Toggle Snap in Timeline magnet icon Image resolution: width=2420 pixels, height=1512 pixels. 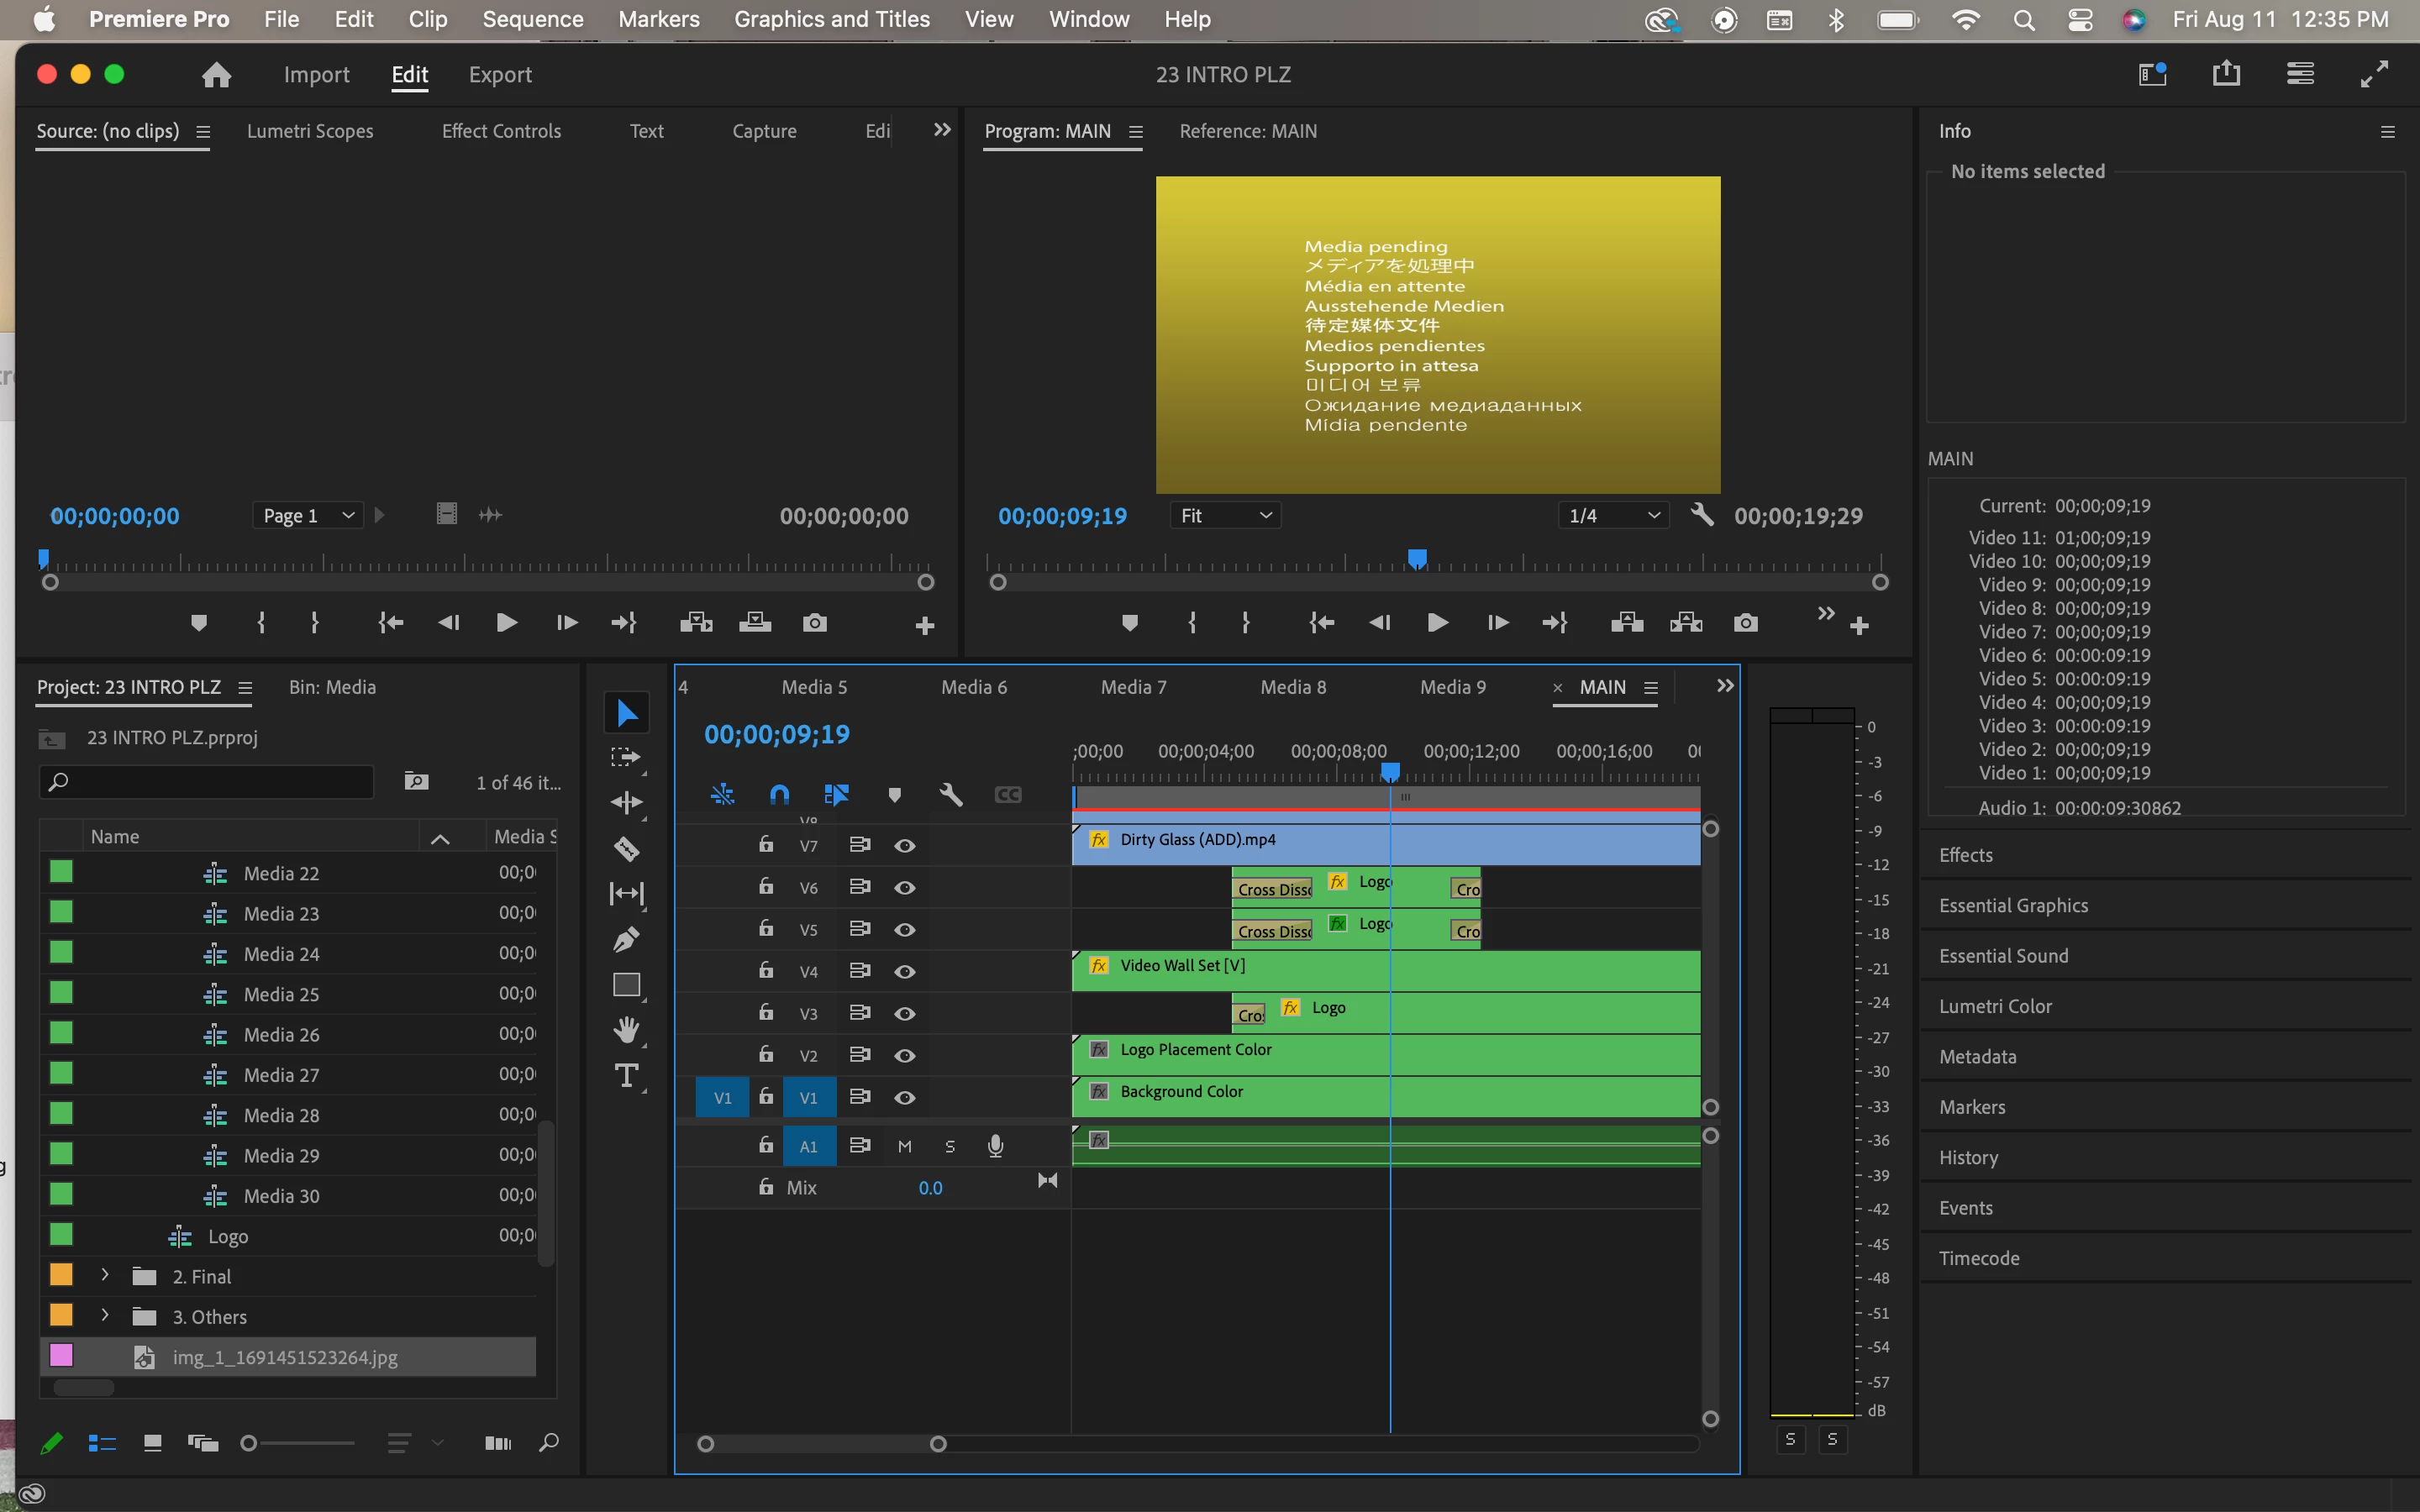pos(779,795)
